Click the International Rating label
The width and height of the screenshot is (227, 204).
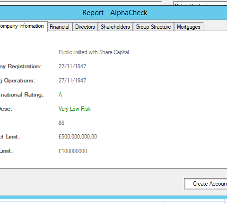coord(22,95)
